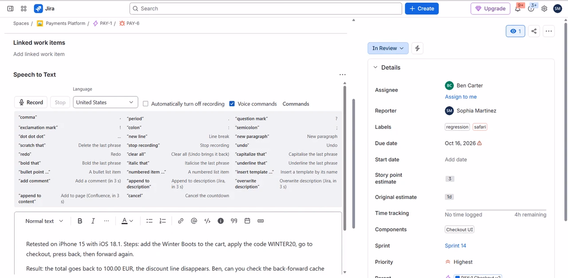Insert a link using the link icon
Screen dimensions: 568x278
(x=181, y=221)
